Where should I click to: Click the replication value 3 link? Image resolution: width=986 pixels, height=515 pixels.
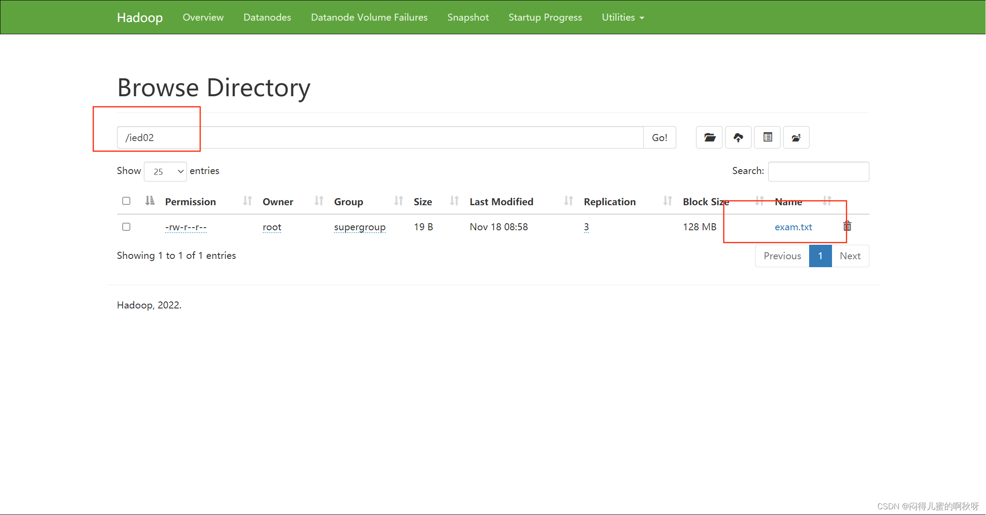coord(586,227)
